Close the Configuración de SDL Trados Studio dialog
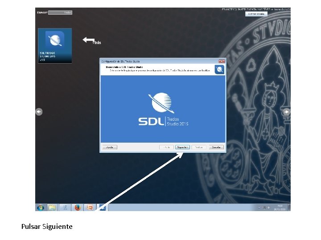The image size is (321, 240). [222, 61]
